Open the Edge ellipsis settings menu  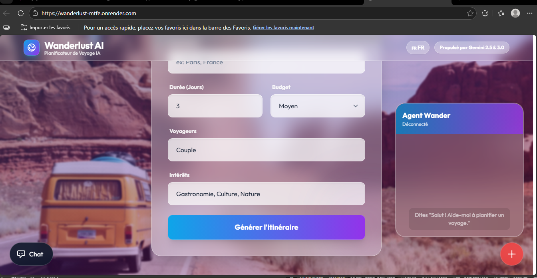tap(530, 13)
